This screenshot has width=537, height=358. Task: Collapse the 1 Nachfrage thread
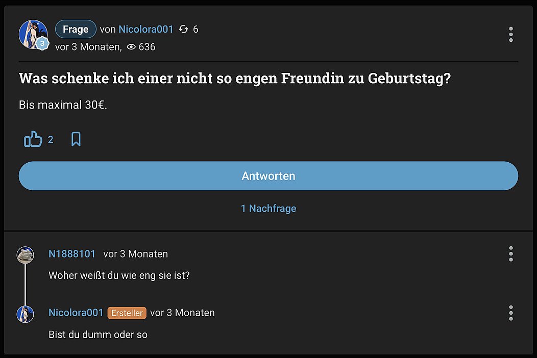268,209
